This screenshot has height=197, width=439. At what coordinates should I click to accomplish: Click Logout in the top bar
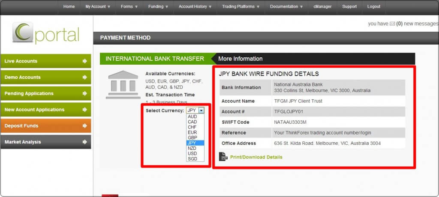[x=373, y=7]
